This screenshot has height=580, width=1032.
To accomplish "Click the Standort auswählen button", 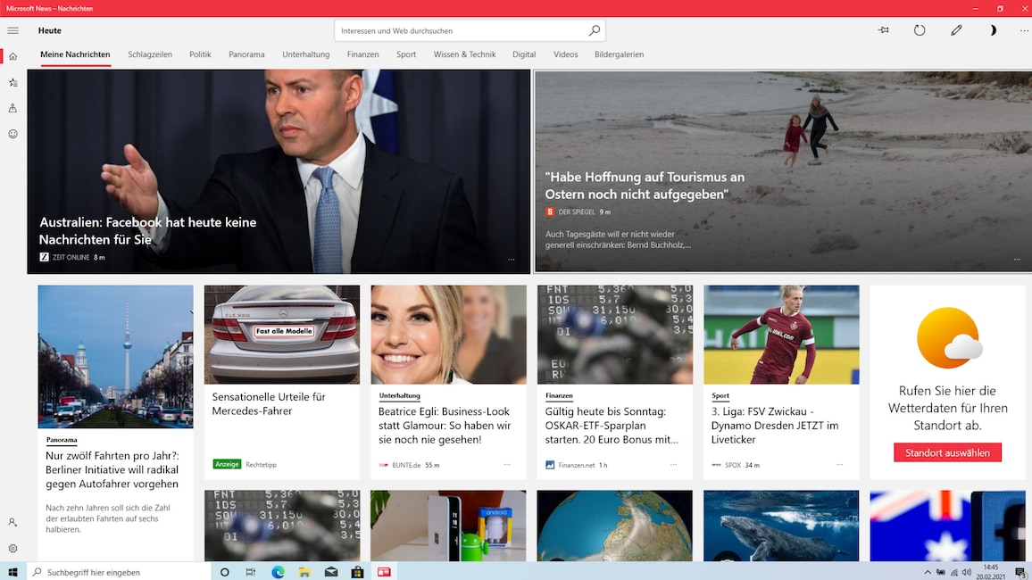I will (947, 452).
